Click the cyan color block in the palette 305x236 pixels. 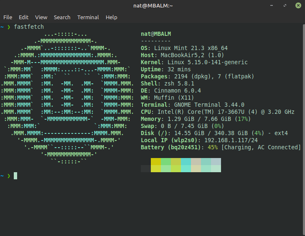pos(186,165)
